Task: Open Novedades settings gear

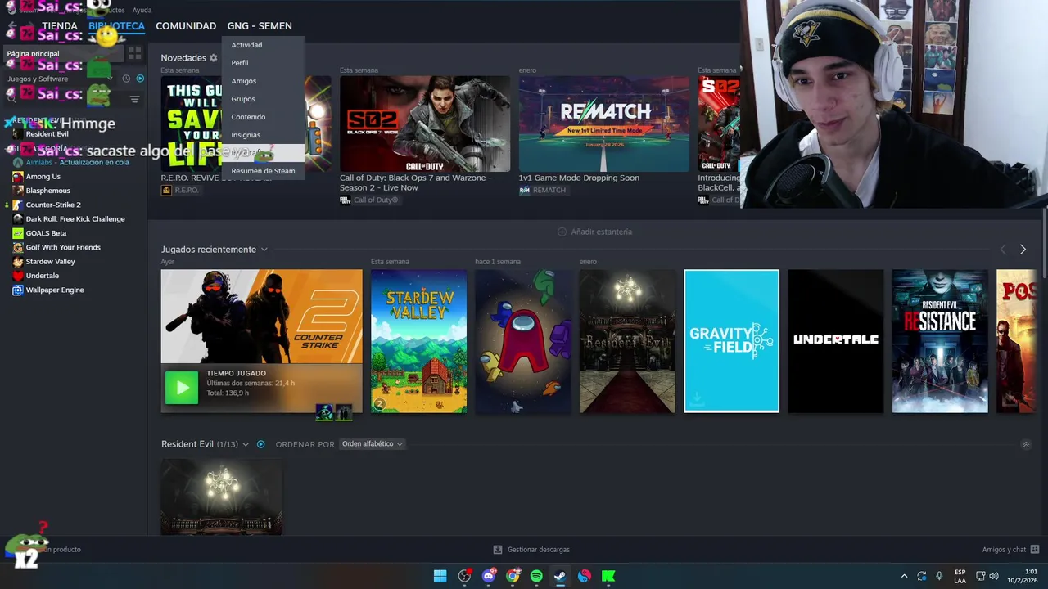Action: click(213, 58)
